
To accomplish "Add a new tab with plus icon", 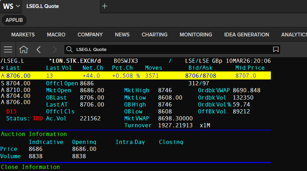I will coord(105,6).
